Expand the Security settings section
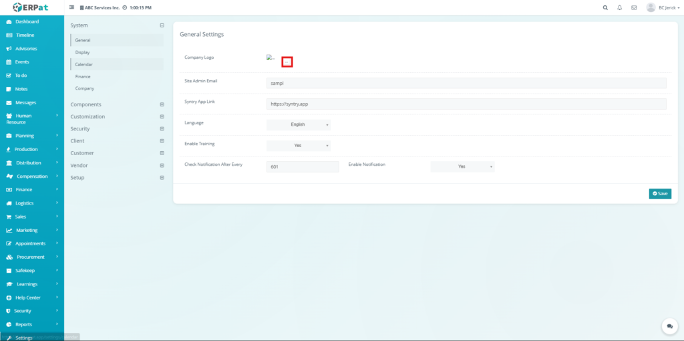This screenshot has height=341, width=684. [162, 129]
